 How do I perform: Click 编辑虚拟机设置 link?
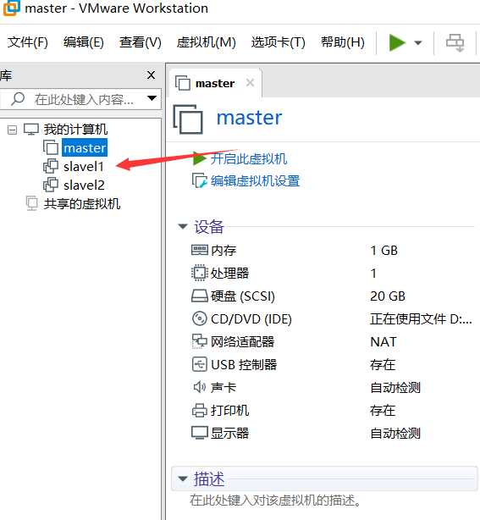click(256, 181)
